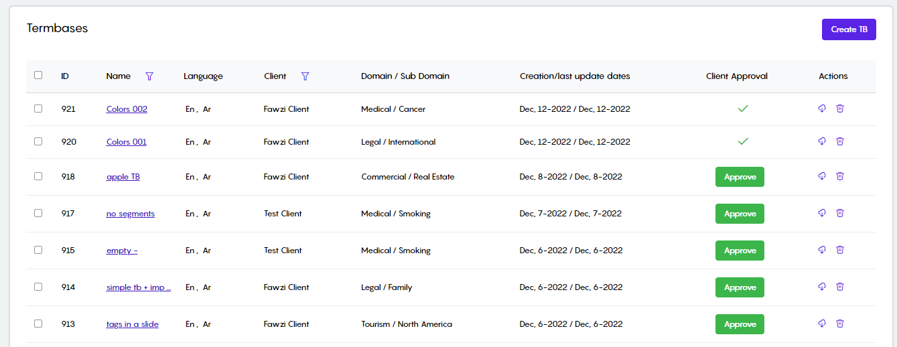Open the apple TB link
The width and height of the screenshot is (897, 347).
(x=123, y=177)
